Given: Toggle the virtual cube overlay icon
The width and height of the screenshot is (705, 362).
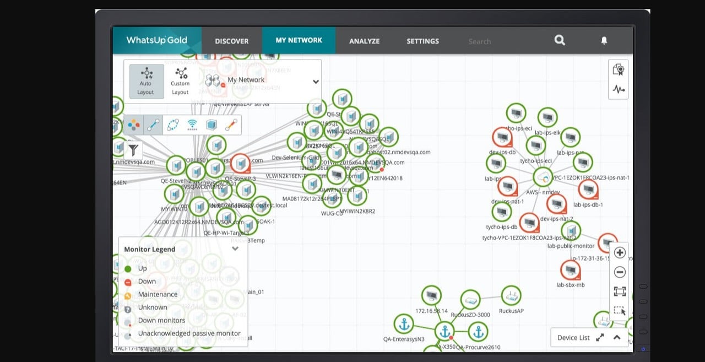Looking at the screenshot, I should 211,125.
